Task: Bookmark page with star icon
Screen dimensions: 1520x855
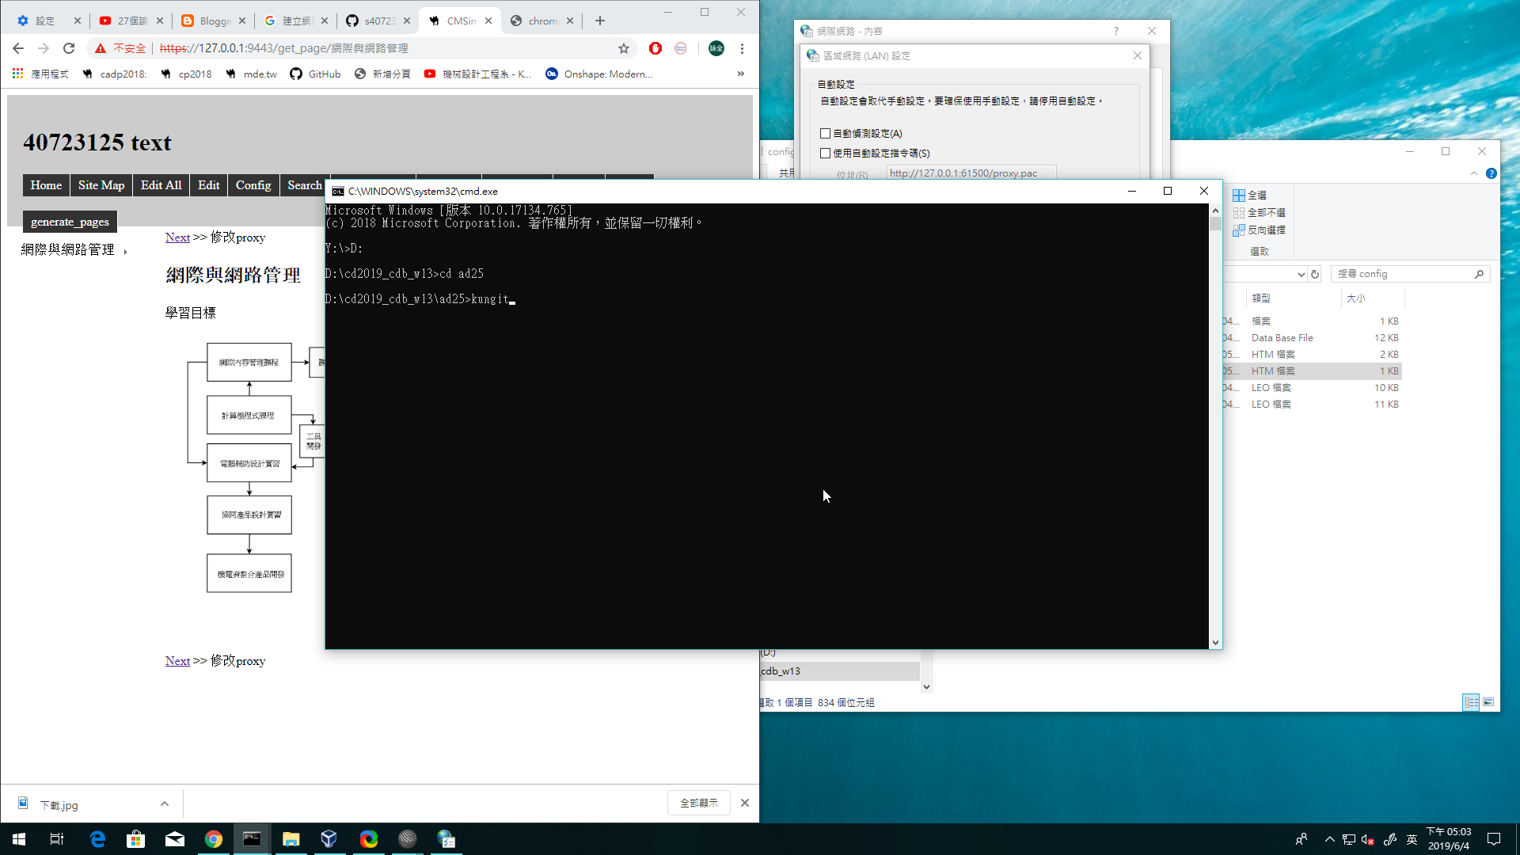Action: (x=624, y=48)
